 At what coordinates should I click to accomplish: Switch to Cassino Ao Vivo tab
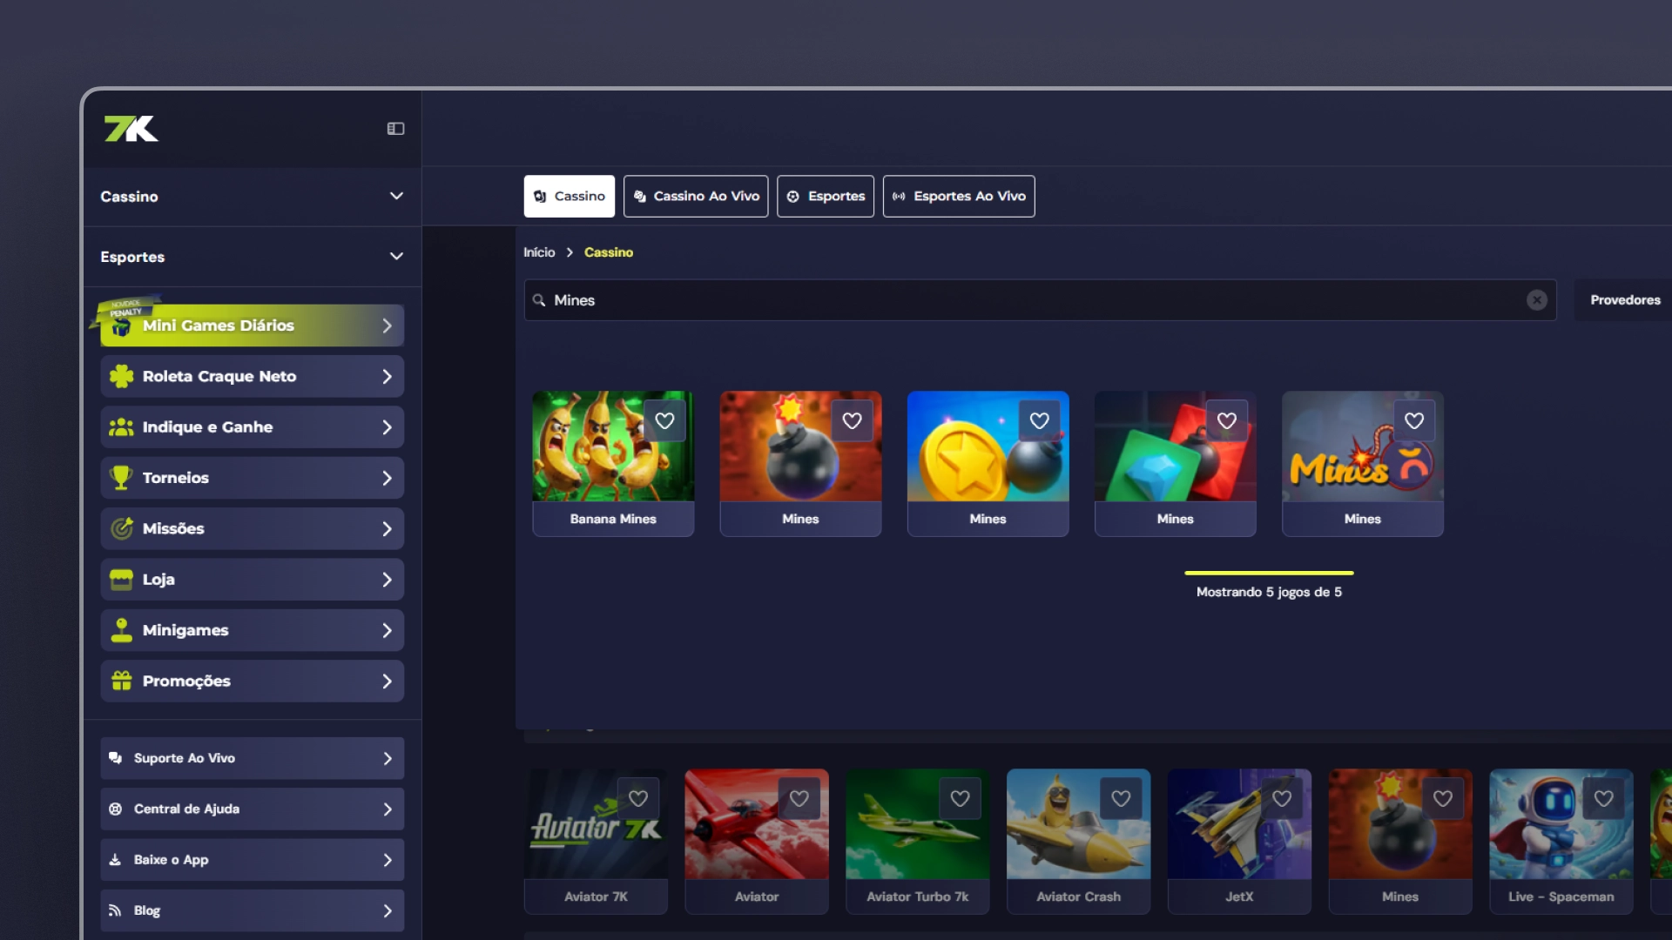click(x=696, y=197)
